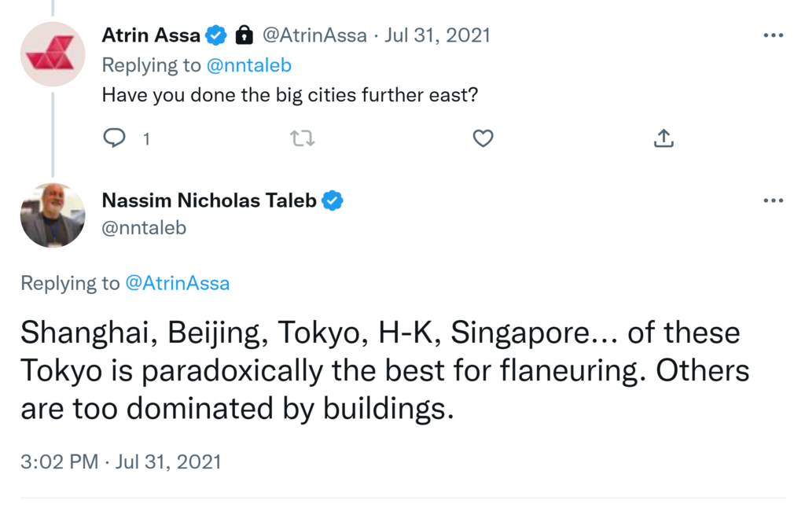
Task: Open more options on Atrin Assa's tweet
Action: click(x=774, y=35)
